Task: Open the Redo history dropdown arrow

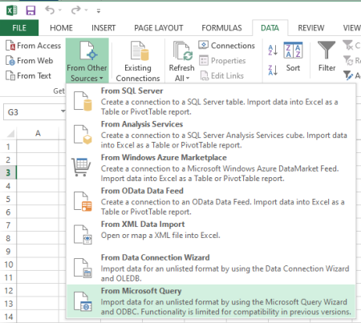Action: (86, 10)
